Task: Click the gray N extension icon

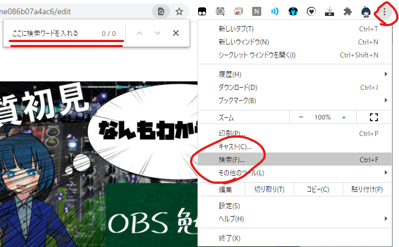Action: tap(257, 11)
